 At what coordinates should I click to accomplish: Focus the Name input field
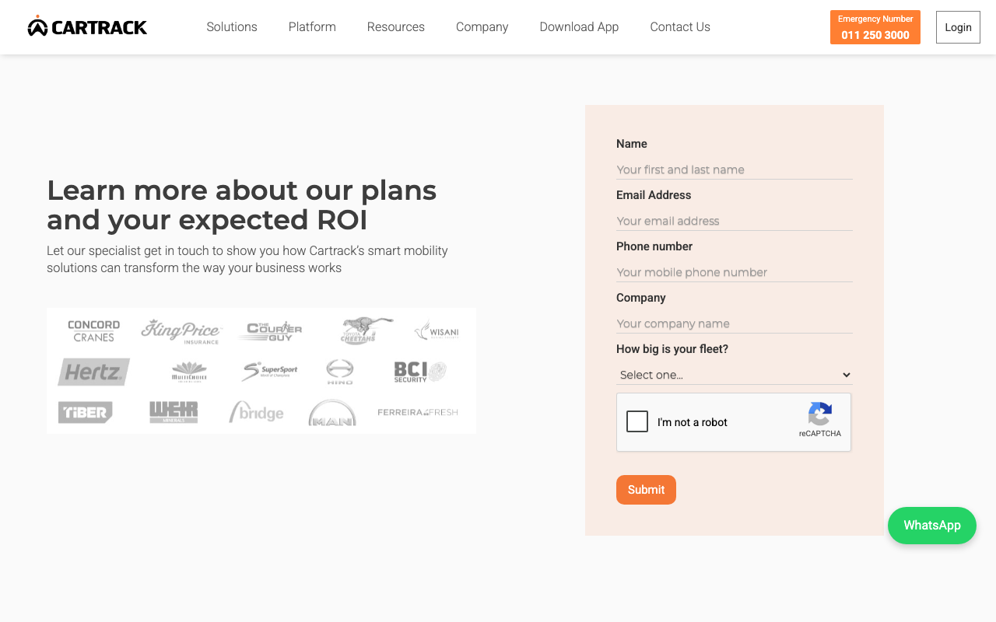735,169
